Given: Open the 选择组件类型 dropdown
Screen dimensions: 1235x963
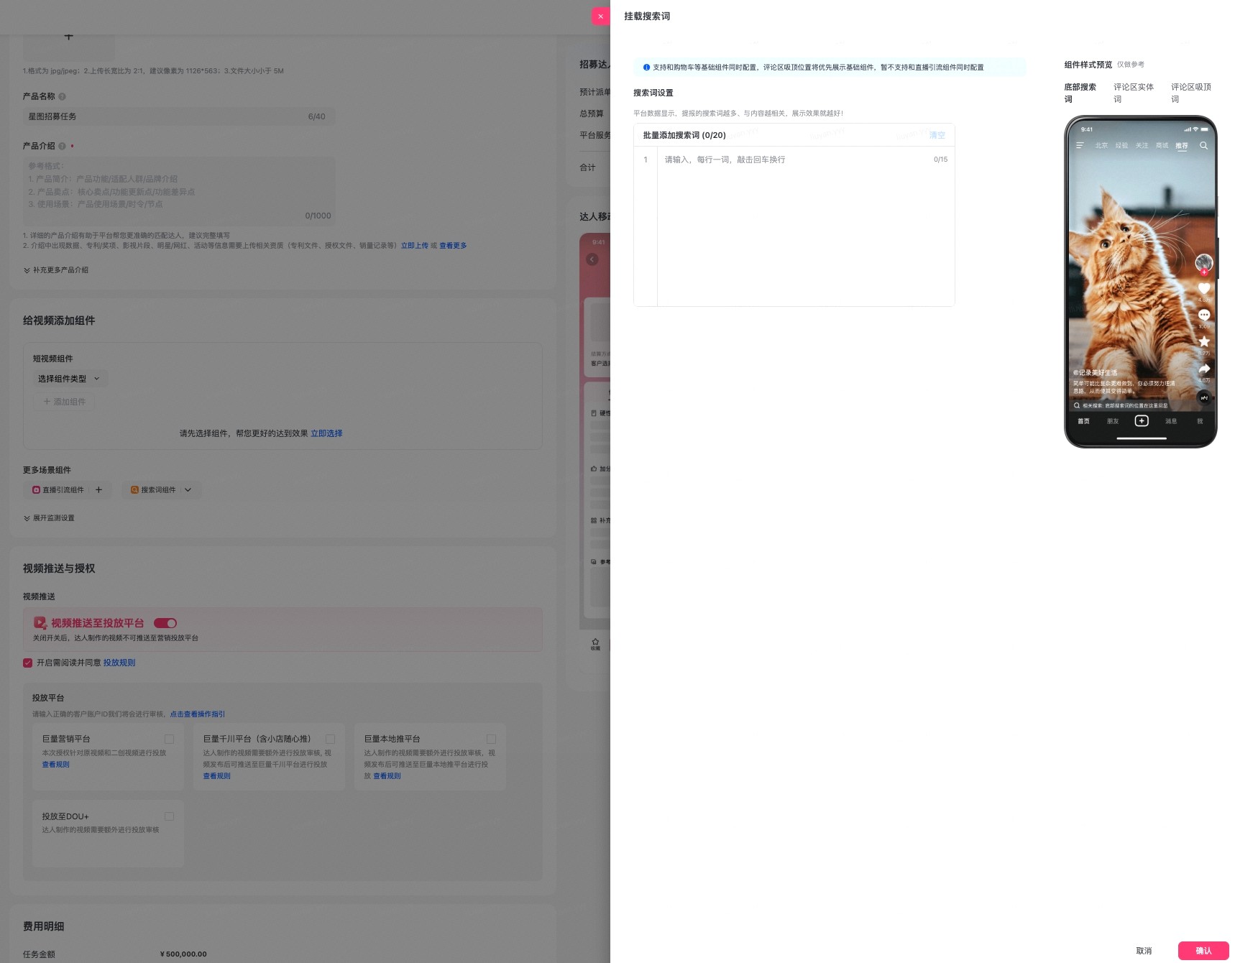Looking at the screenshot, I should 69,379.
